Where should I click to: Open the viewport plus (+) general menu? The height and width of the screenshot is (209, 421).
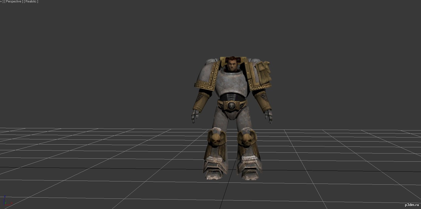point(1,2)
